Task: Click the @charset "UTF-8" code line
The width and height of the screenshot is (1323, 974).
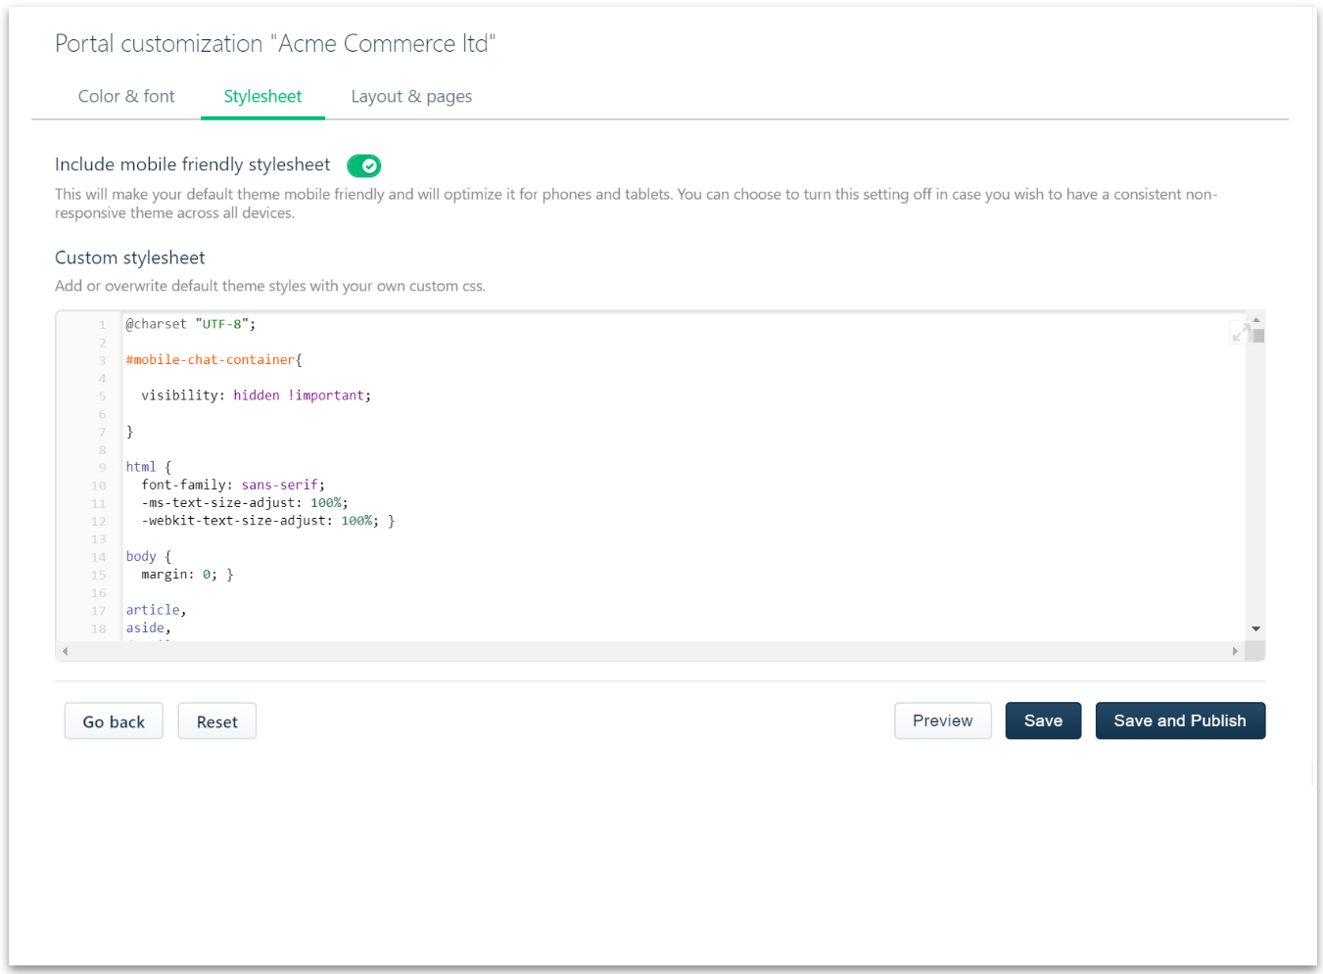Action: [191, 324]
